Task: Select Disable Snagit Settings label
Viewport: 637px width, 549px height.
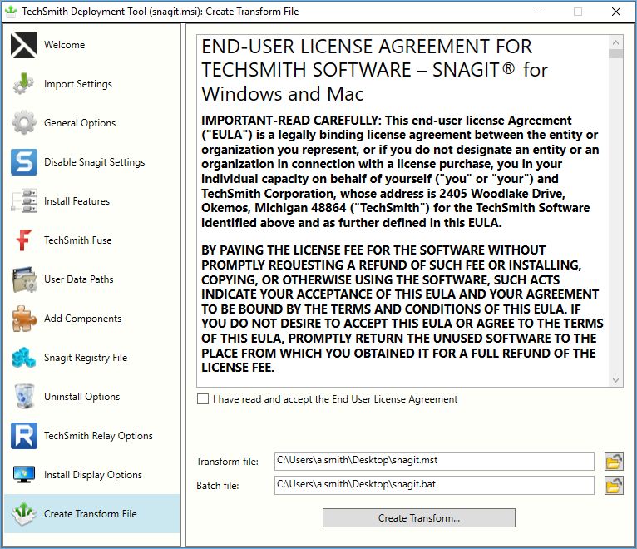Action: pos(94,161)
